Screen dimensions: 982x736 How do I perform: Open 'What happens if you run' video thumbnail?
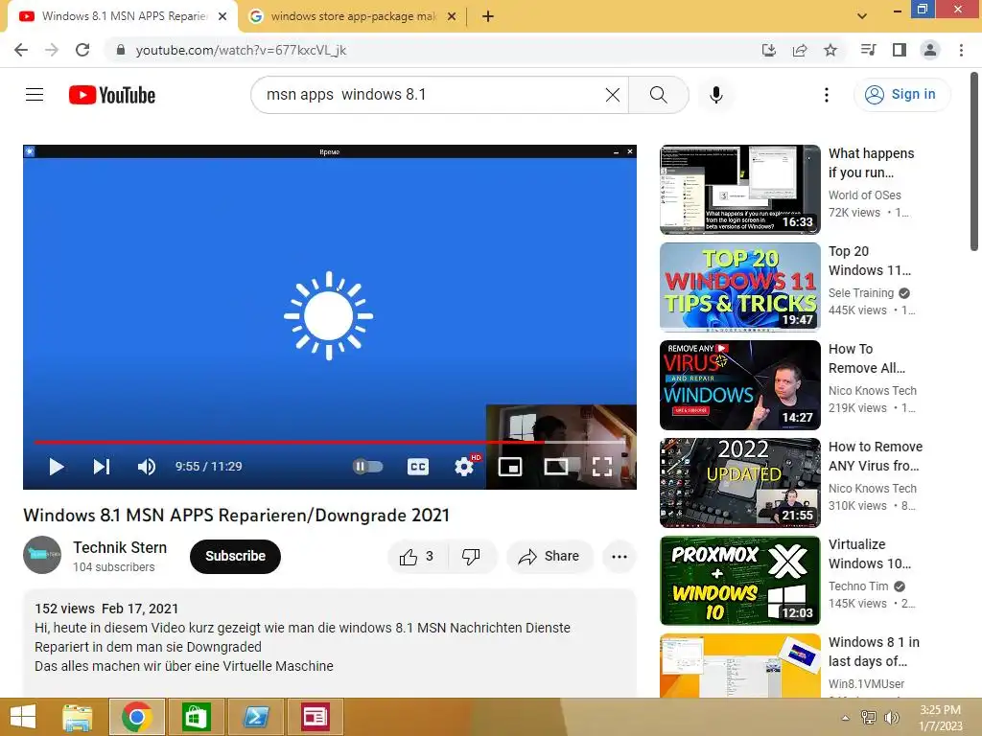pyautogui.click(x=740, y=190)
